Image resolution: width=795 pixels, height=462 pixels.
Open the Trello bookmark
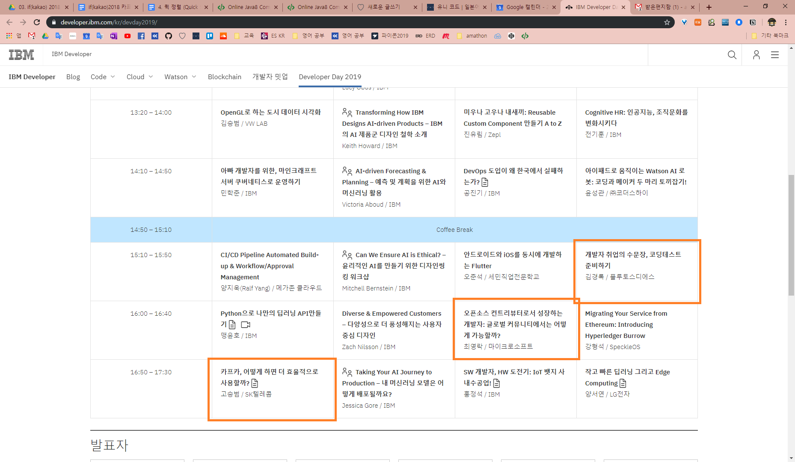[210, 36]
